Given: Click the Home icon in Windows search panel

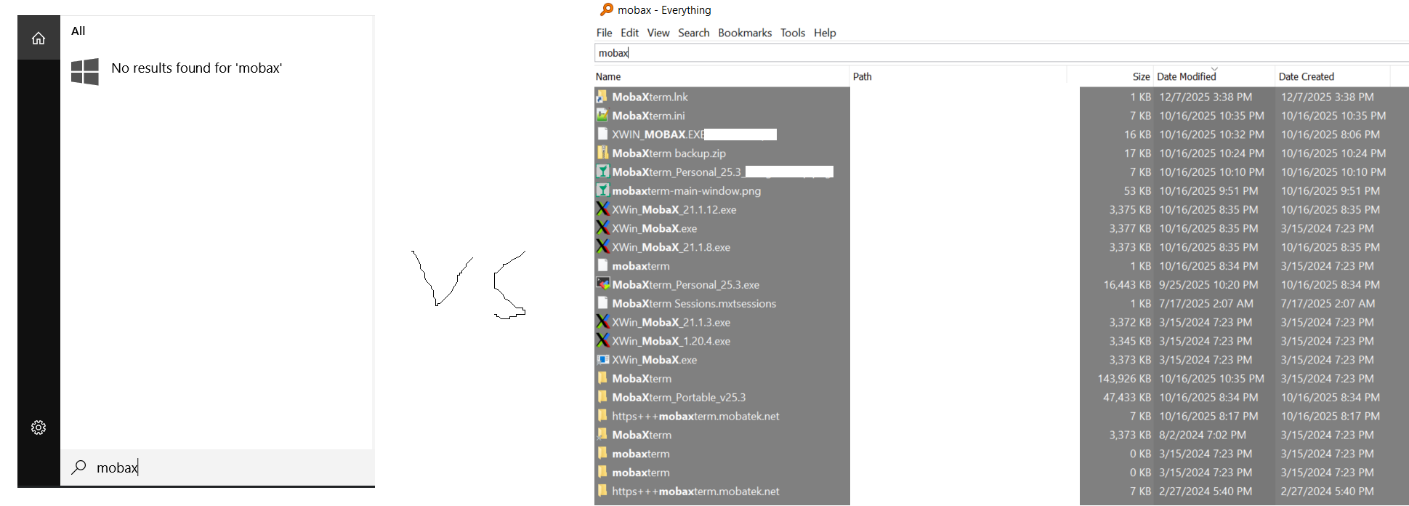Looking at the screenshot, I should coord(39,38).
